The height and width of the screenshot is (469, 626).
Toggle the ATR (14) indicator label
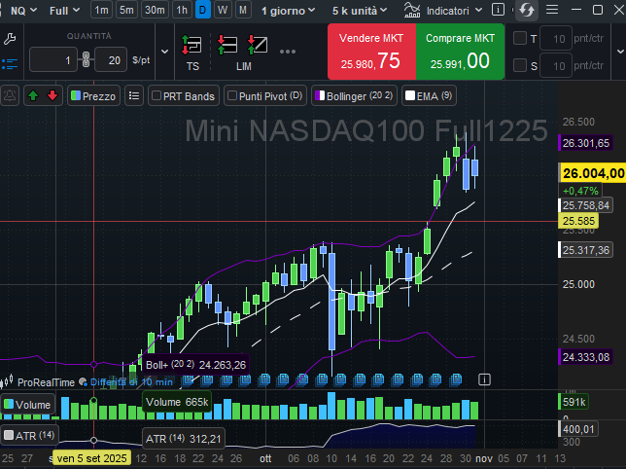point(29,436)
